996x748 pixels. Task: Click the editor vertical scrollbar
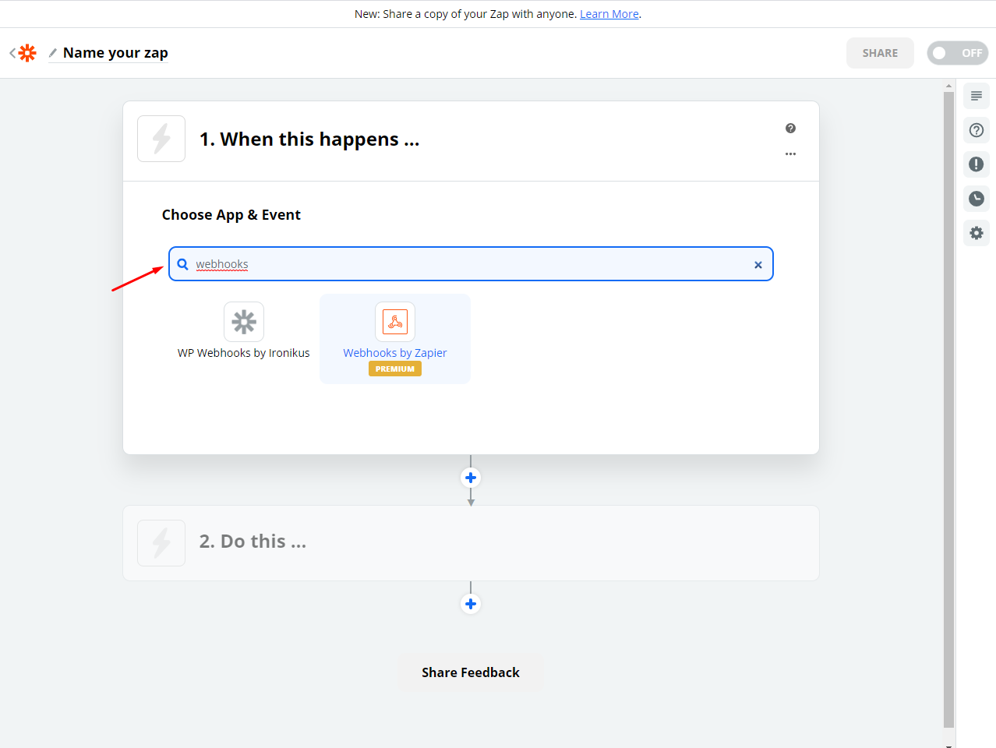[948, 409]
